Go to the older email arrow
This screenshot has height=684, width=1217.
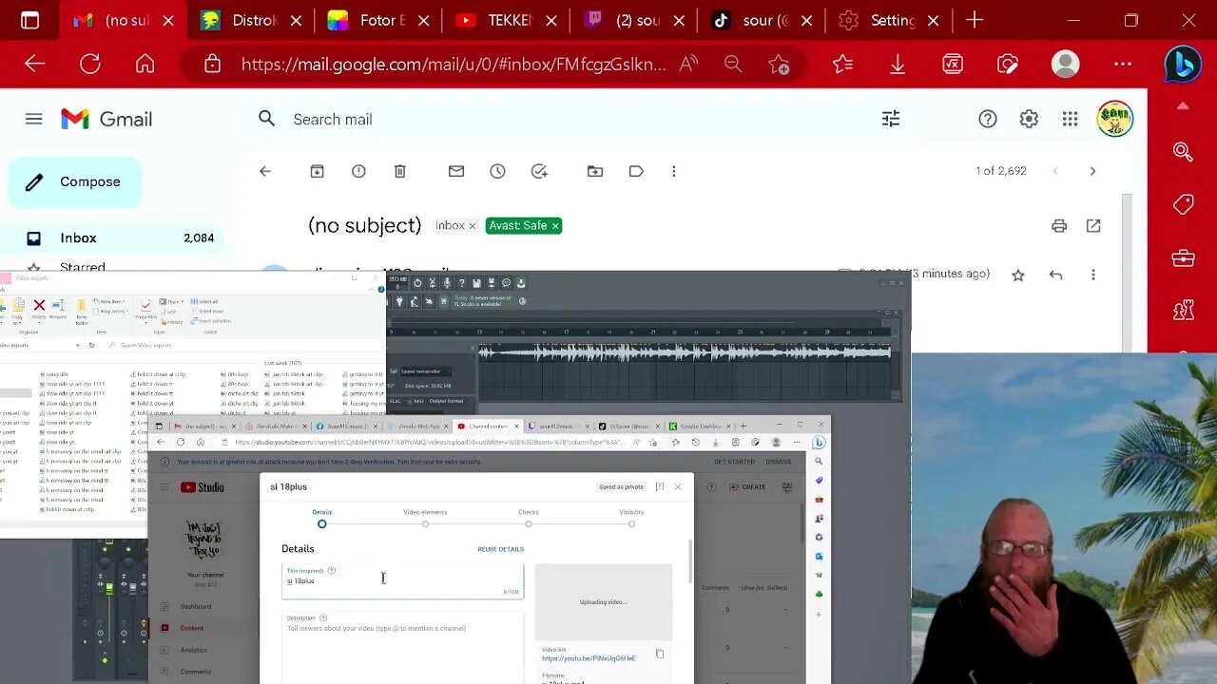tap(1092, 171)
